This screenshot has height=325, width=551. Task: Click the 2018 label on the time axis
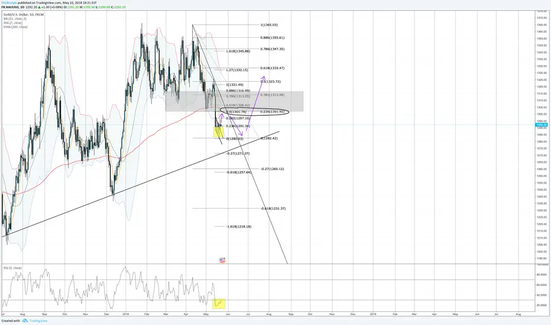(x=126, y=314)
